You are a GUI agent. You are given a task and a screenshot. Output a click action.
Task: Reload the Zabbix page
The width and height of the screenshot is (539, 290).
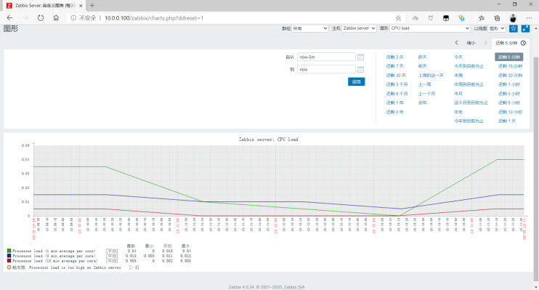(x=41, y=18)
